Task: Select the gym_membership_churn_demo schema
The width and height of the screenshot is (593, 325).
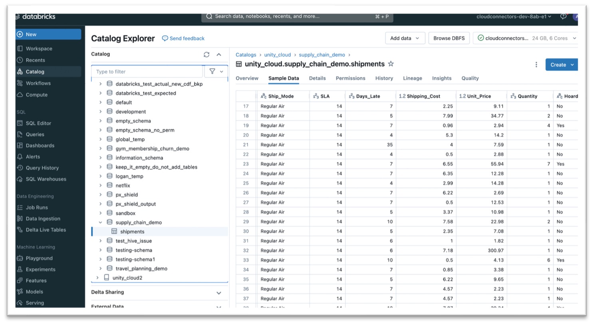Action: 152,149
